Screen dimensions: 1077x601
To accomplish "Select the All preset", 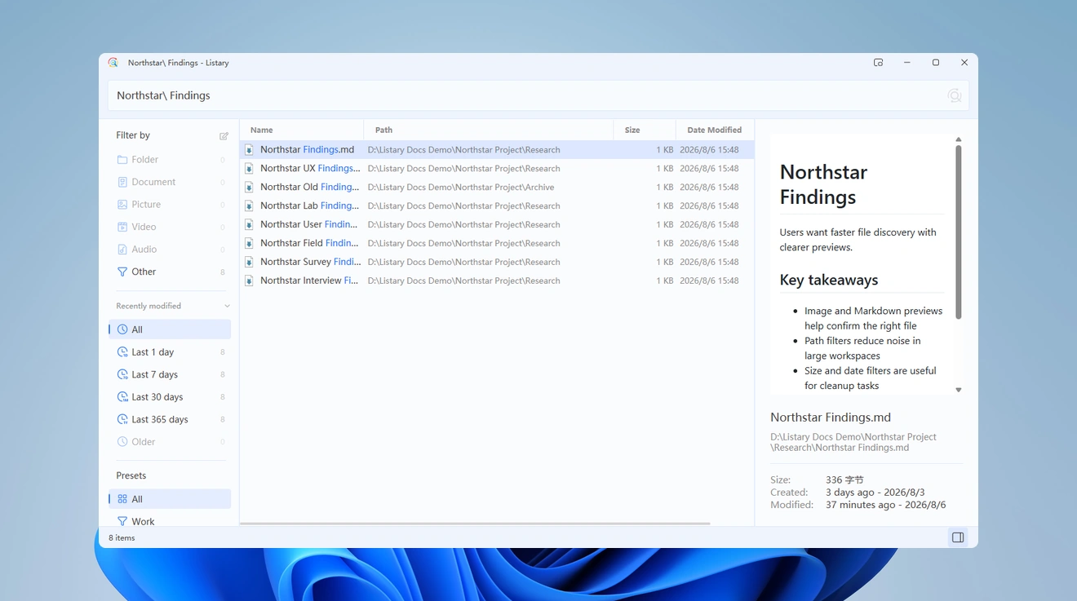I will tap(170, 499).
